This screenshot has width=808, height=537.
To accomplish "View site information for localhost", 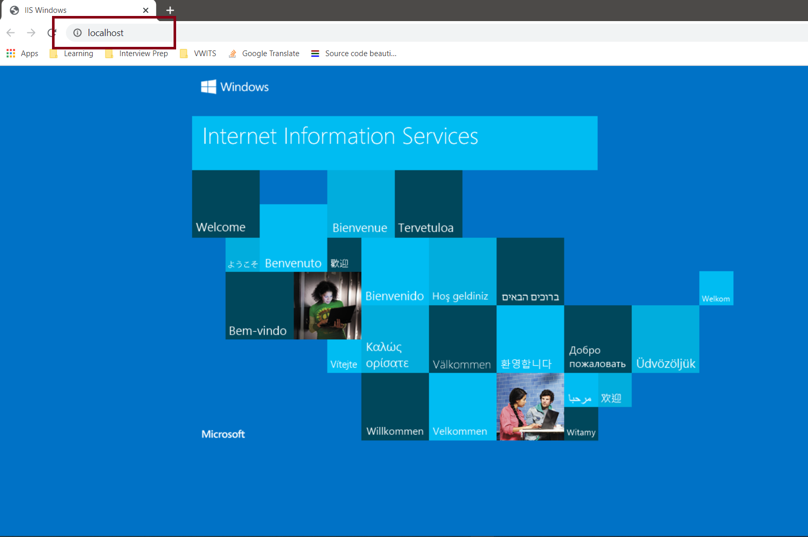I will pyautogui.click(x=77, y=33).
